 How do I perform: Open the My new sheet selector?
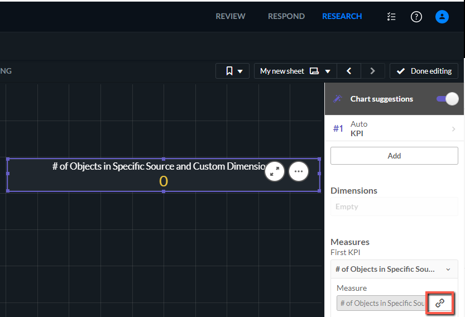point(295,71)
